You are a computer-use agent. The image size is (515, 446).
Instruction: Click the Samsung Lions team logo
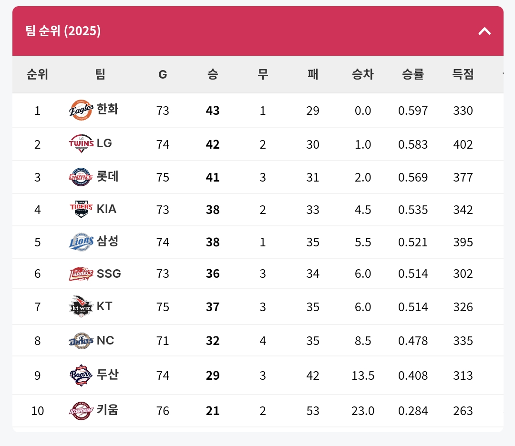click(x=81, y=242)
